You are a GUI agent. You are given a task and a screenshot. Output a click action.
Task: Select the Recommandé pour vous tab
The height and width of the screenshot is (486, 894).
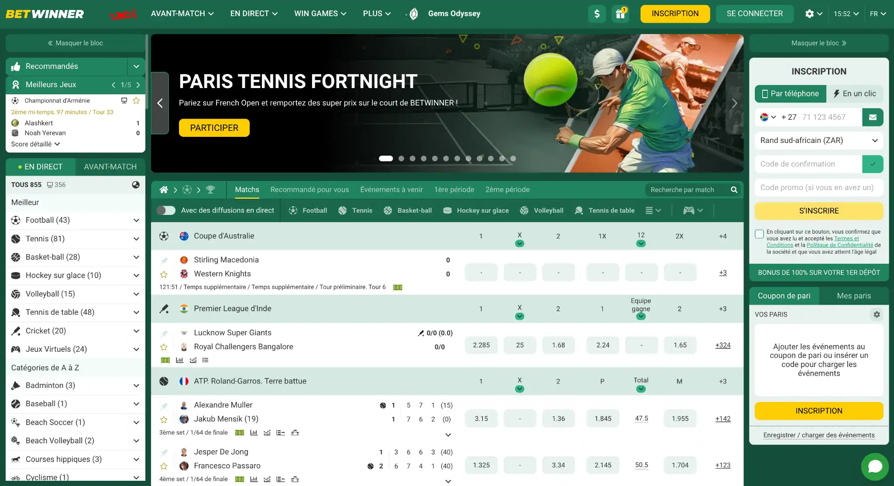309,190
